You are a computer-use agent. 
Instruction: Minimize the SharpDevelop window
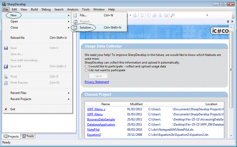[x=215, y=4]
